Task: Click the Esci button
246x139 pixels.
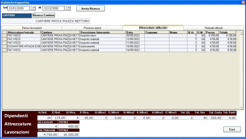Action: pos(232,130)
